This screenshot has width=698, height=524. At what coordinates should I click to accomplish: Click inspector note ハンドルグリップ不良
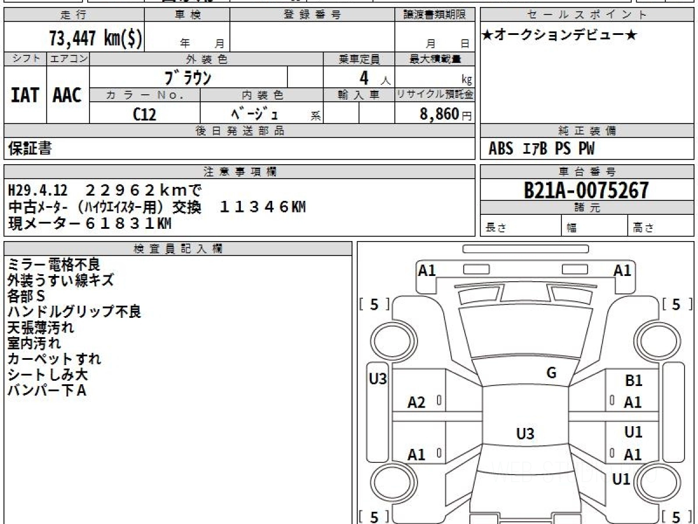tap(74, 312)
